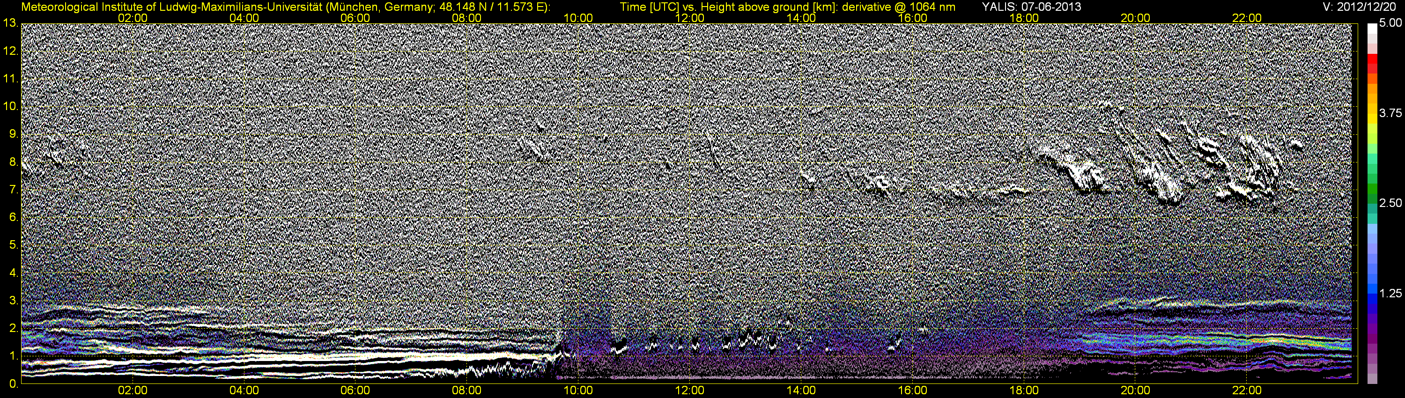The height and width of the screenshot is (398, 1405).
Task: Click the height axis label 2 km
Action: (x=14, y=328)
